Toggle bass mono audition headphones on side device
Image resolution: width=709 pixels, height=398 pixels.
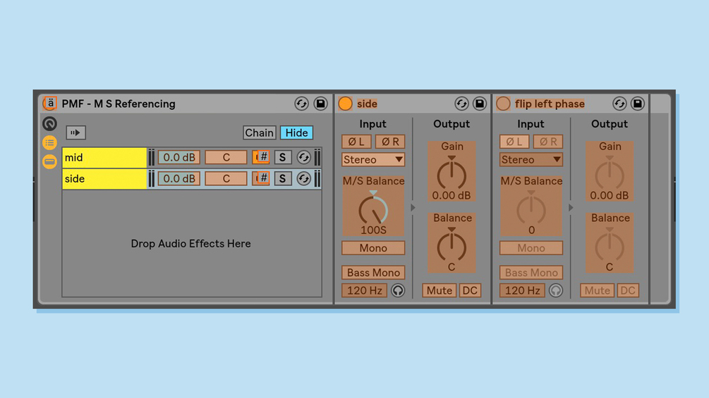pos(398,291)
